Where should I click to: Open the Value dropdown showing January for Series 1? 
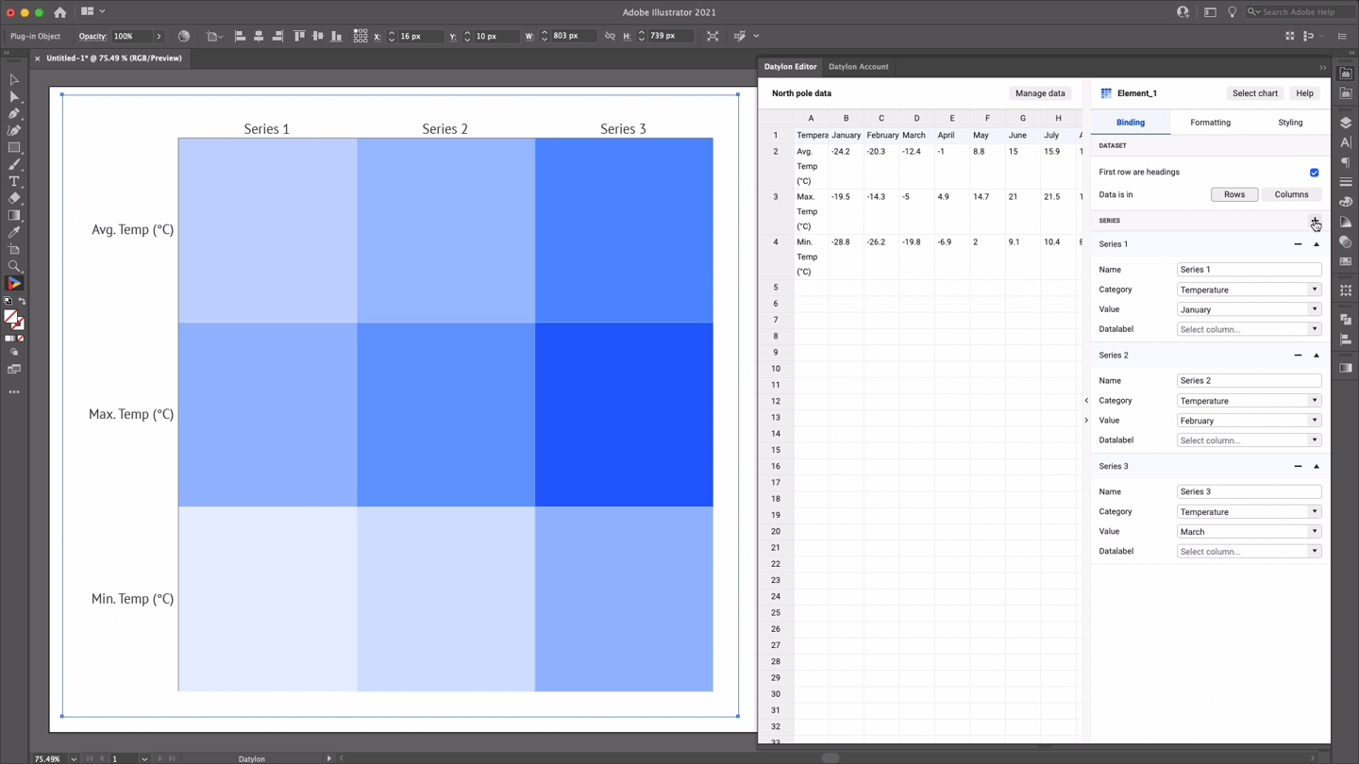pyautogui.click(x=1248, y=308)
